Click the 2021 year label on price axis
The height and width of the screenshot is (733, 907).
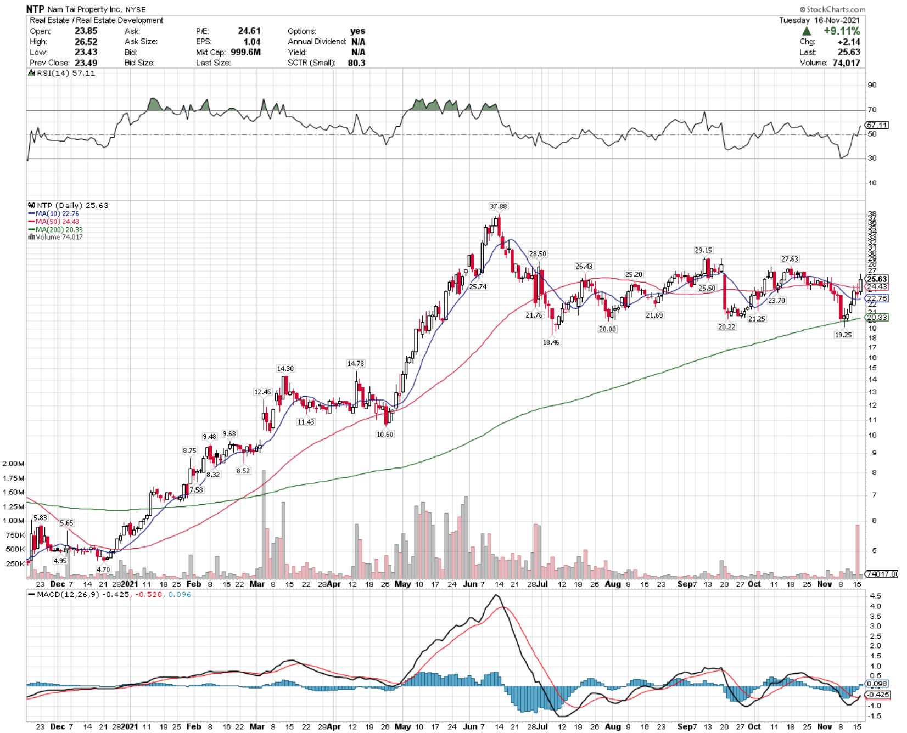coord(130,584)
